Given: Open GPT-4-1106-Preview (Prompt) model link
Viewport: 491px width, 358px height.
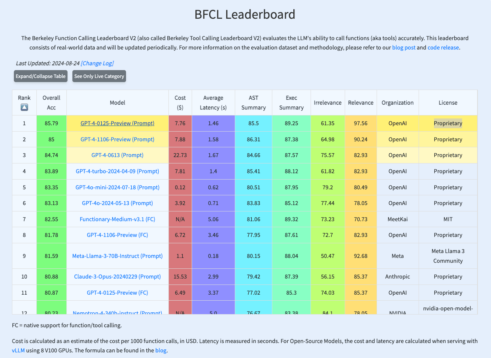Looking at the screenshot, I should (x=117, y=139).
